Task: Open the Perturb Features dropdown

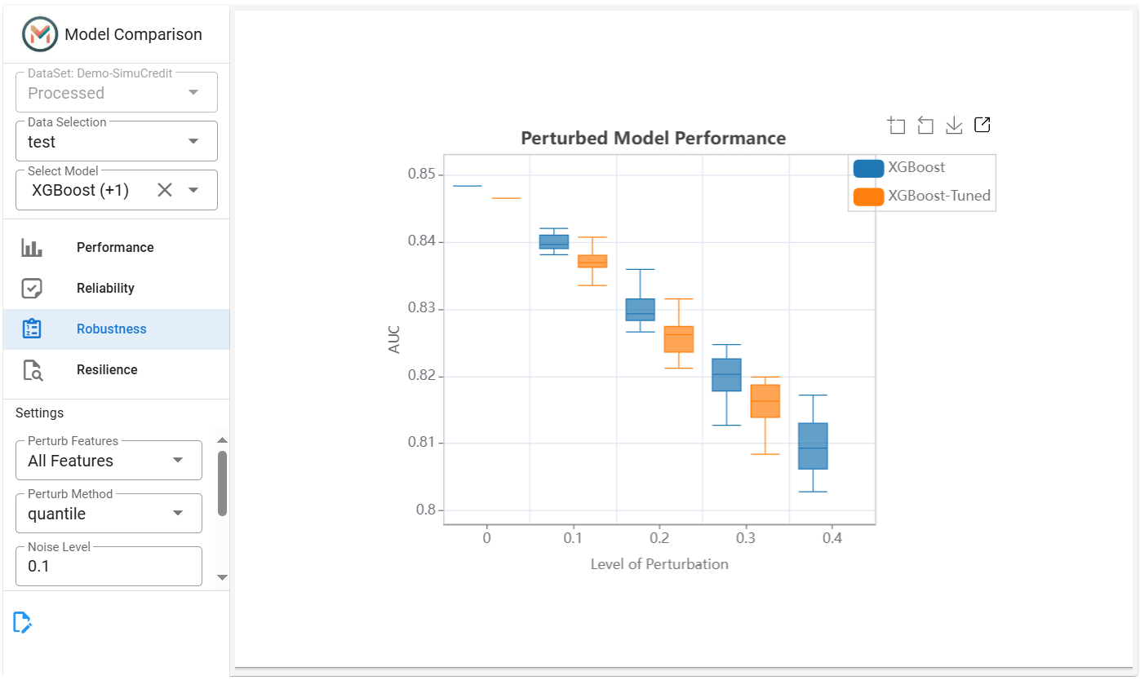Action: [x=109, y=461]
